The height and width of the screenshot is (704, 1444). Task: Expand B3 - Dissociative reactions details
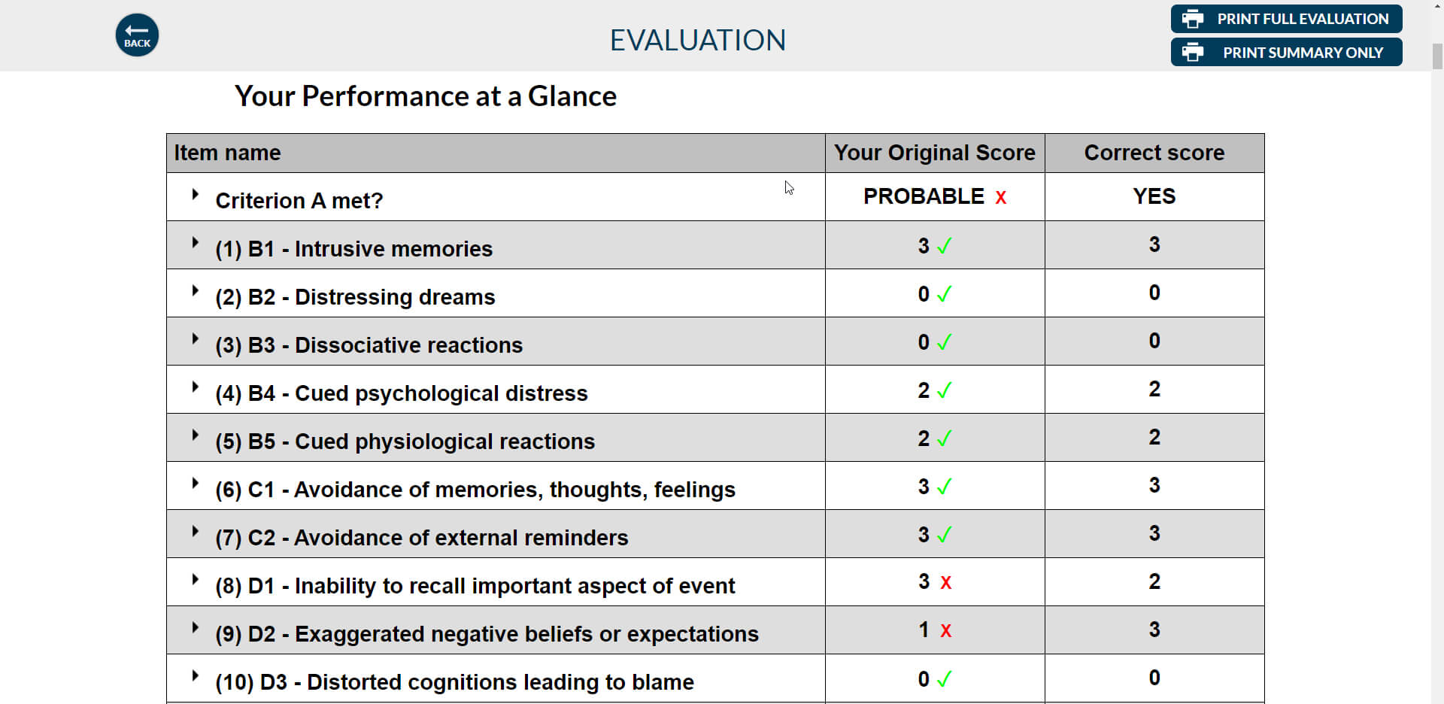click(x=196, y=338)
